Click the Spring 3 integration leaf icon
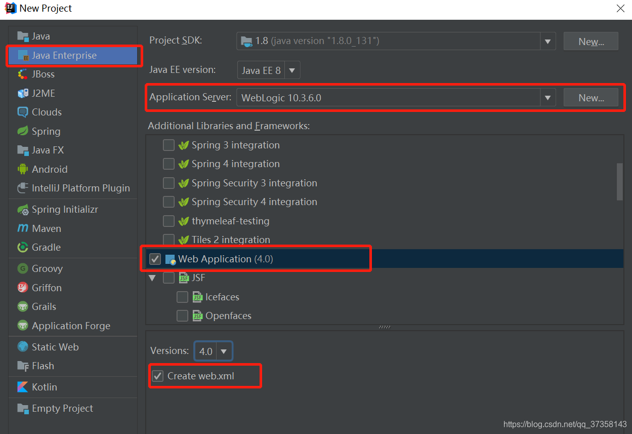The width and height of the screenshot is (632, 434). click(184, 145)
